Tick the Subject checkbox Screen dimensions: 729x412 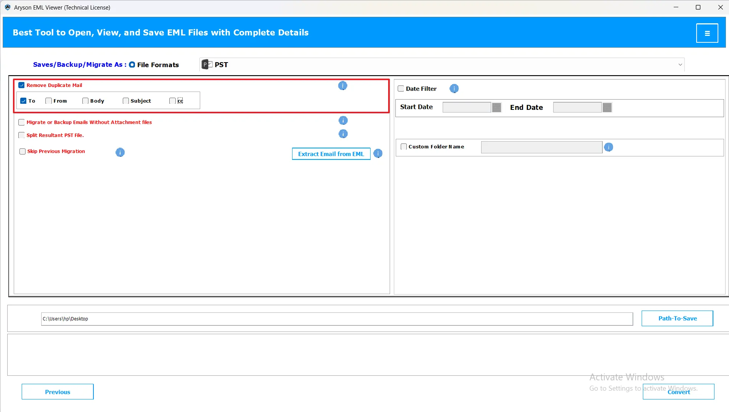[x=125, y=101]
